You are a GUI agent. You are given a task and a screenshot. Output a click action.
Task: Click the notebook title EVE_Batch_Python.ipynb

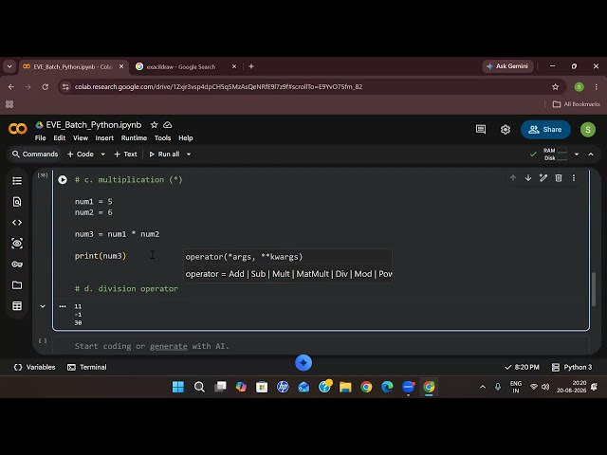[x=94, y=124]
